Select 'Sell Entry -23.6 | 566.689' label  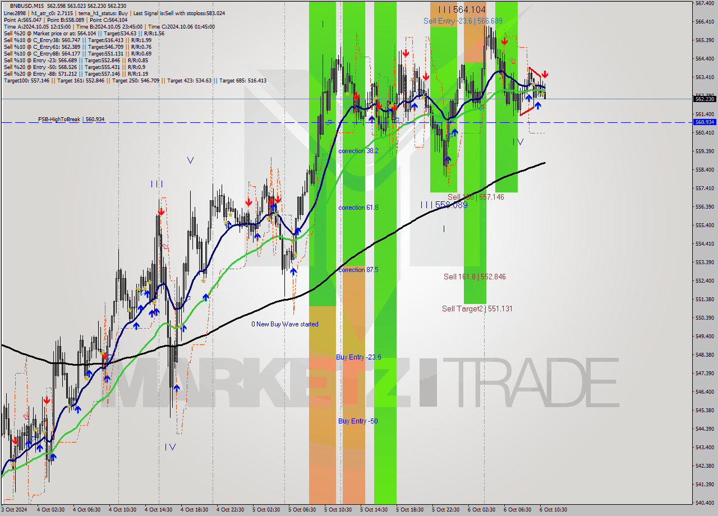click(x=463, y=21)
